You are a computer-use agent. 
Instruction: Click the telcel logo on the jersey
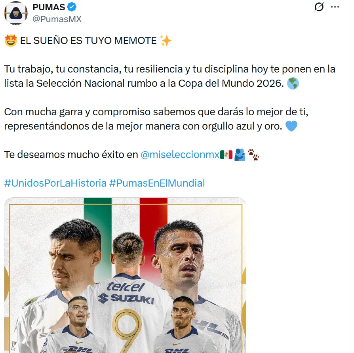[126, 287]
